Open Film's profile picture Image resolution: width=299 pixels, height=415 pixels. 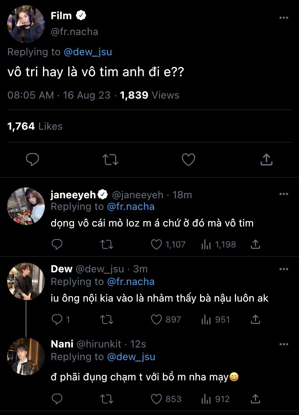pos(26,25)
